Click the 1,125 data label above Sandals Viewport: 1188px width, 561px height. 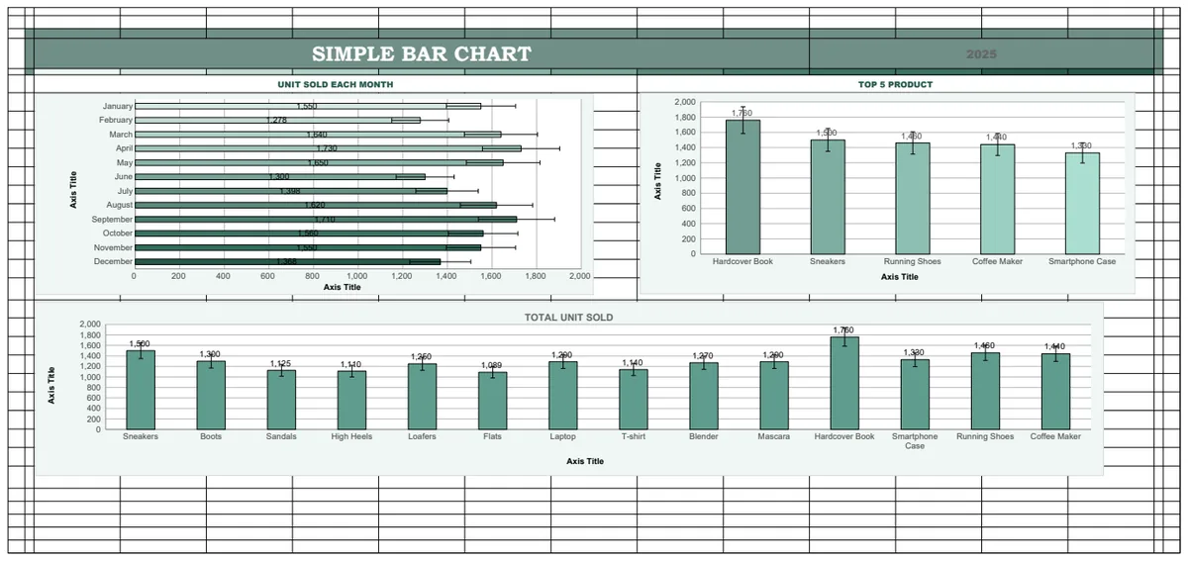coord(281,363)
